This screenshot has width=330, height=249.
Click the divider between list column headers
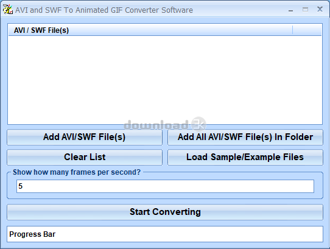292,30
